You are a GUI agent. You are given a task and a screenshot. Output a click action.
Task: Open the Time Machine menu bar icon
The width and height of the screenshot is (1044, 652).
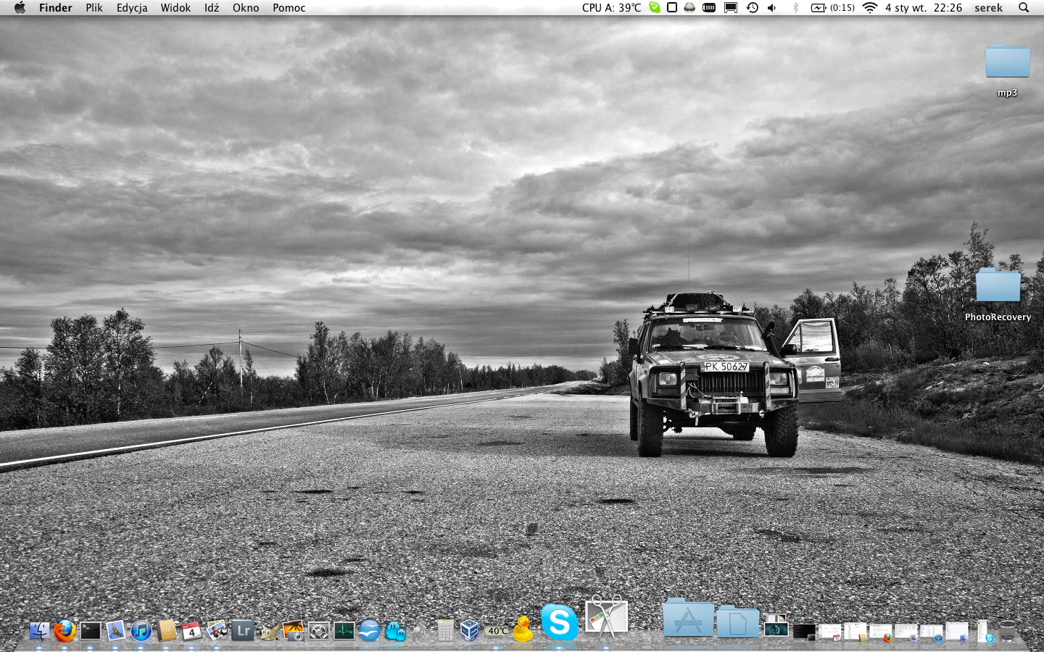(753, 7)
